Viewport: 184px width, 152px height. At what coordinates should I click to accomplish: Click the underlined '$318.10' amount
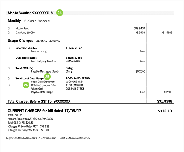[x=165, y=111]
